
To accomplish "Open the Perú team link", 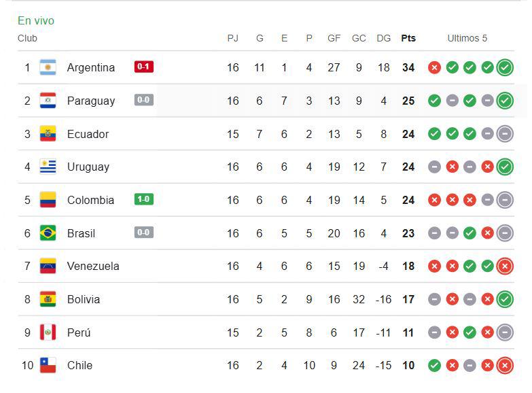I will click(79, 332).
